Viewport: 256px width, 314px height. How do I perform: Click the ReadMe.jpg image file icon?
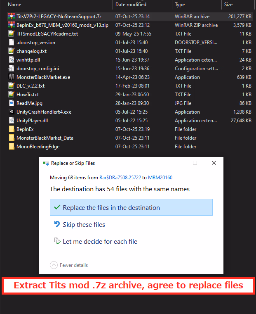12,103
